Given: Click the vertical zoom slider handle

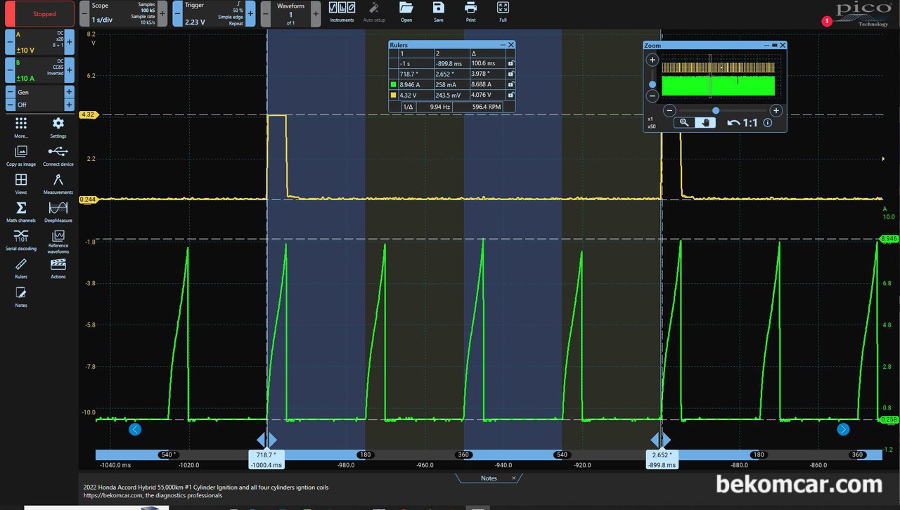Looking at the screenshot, I should point(652,84).
